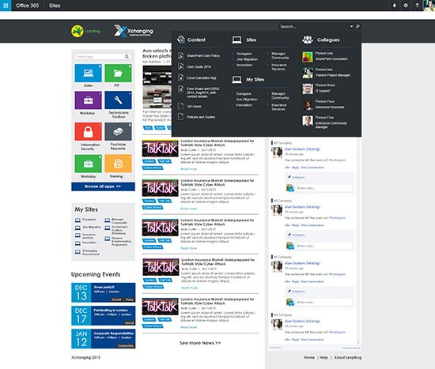Click the Colleagues people icon in mega menu
The image size is (435, 369).
(308, 40)
